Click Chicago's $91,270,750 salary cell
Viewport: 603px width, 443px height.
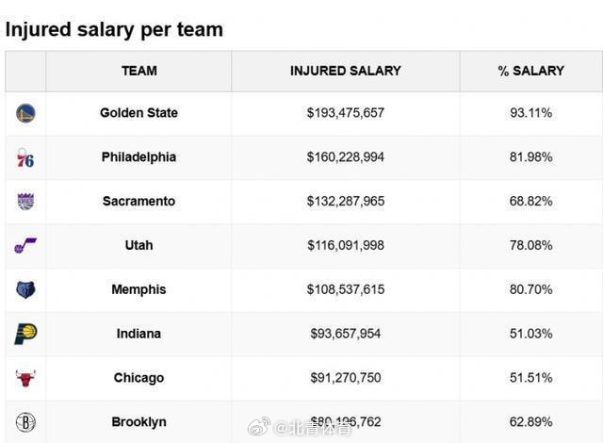pos(345,378)
